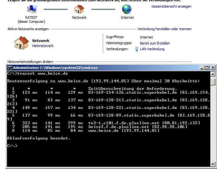Screen dimensions: 217x170
Task: Click hop 6 te3-1.c101.f.de.plusline.net entry
Action: tap(144, 123)
